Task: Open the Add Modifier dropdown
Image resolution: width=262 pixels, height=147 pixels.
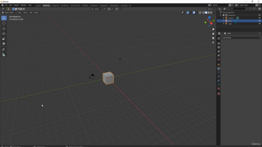Action: [241, 38]
